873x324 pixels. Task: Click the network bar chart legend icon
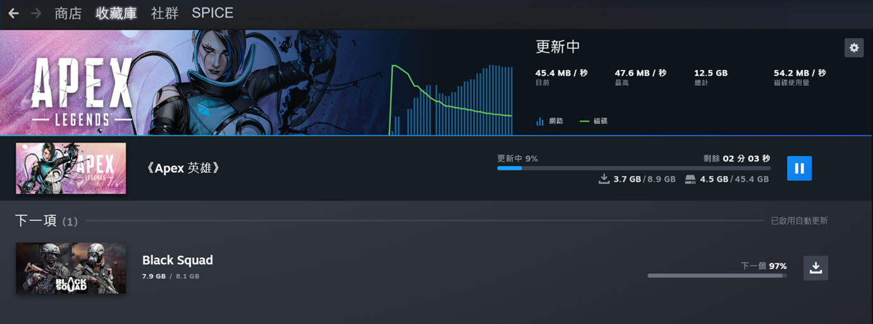point(540,121)
